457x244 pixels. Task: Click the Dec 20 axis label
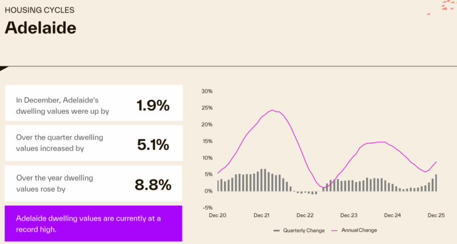pyautogui.click(x=218, y=215)
